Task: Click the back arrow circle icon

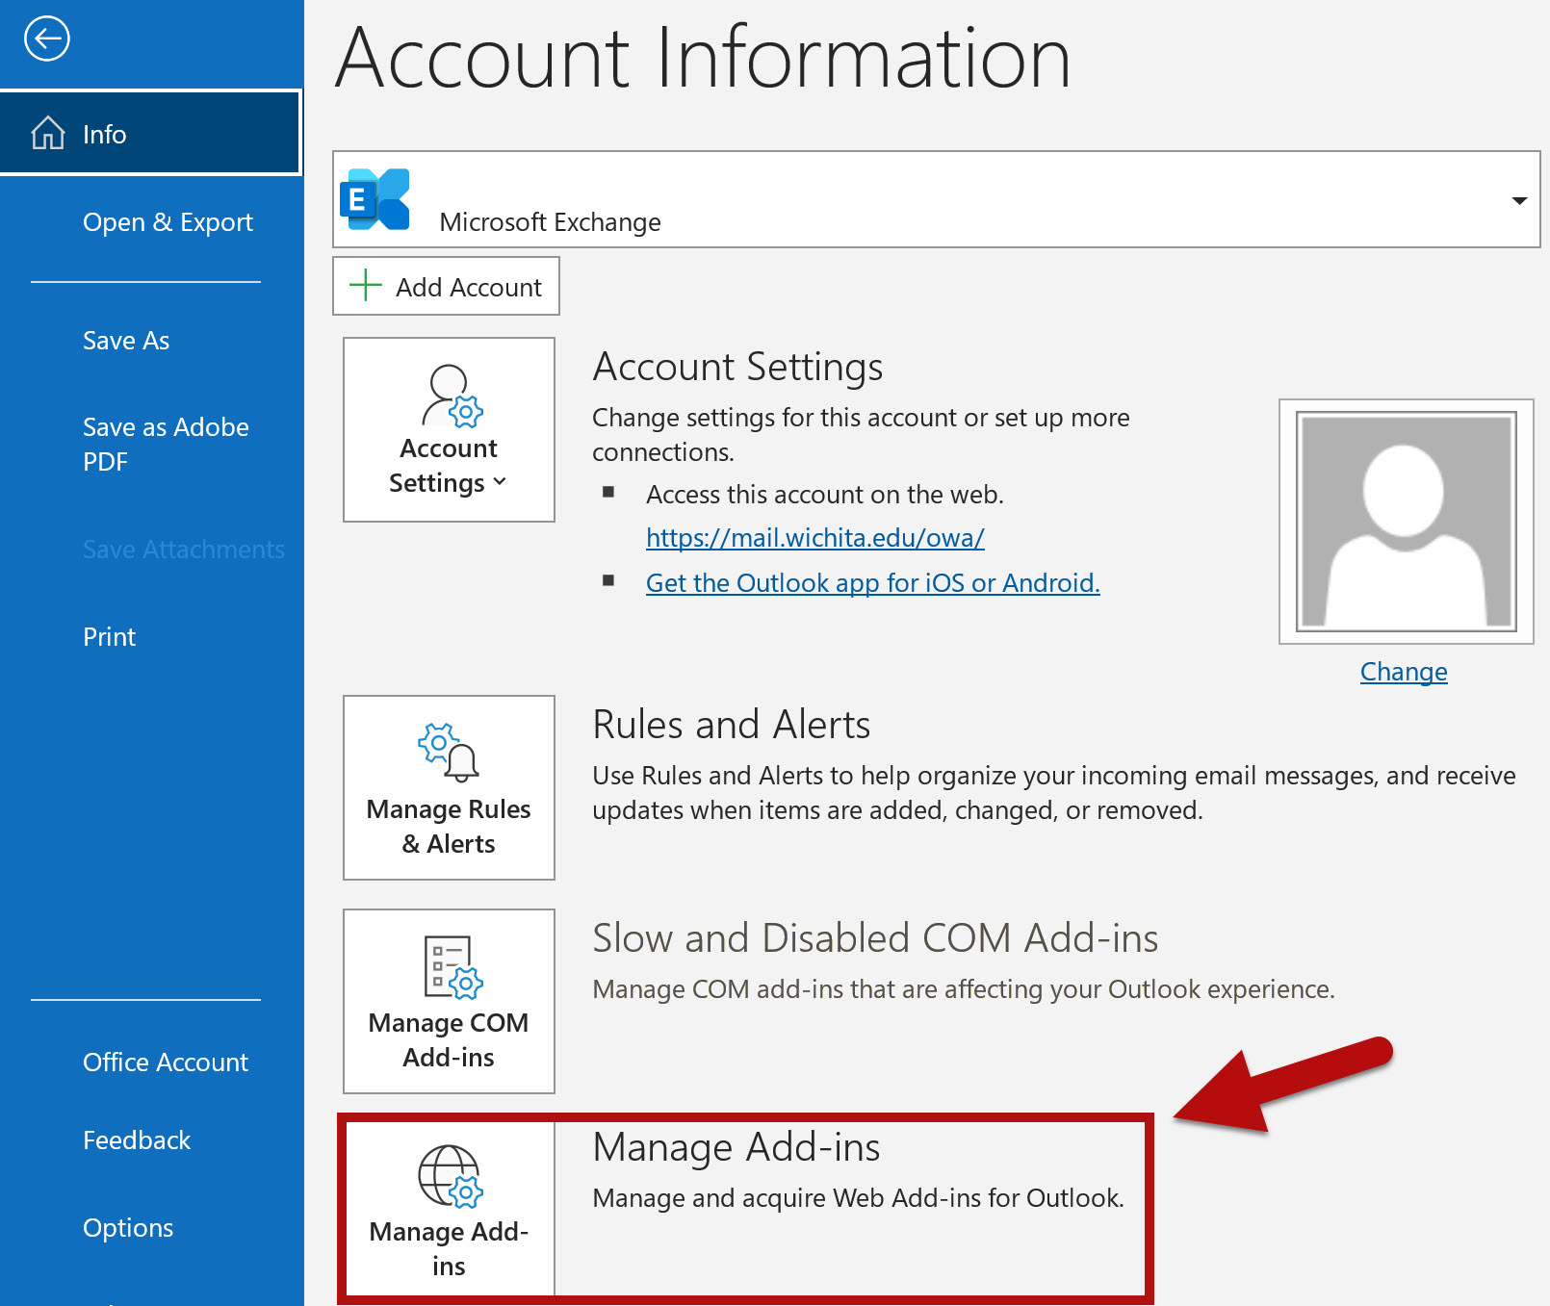Action: pyautogui.click(x=46, y=39)
